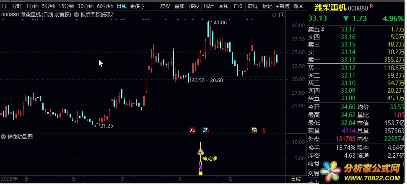Click the 均价 value 33.55

397,107
